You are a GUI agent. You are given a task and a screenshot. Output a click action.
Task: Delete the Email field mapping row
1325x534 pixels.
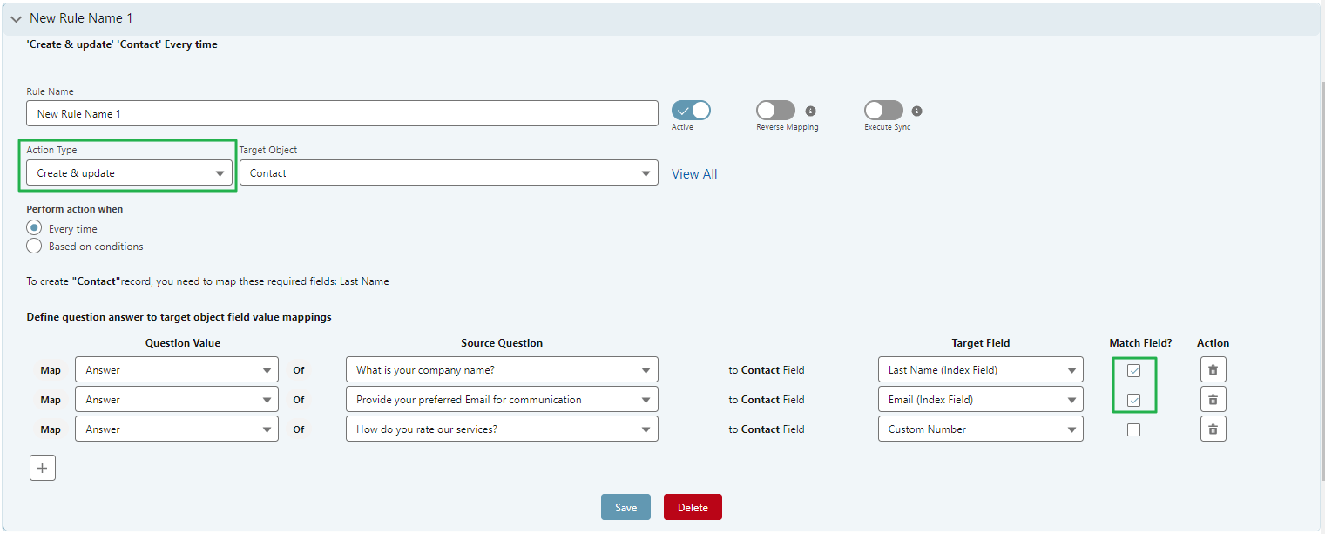point(1213,399)
